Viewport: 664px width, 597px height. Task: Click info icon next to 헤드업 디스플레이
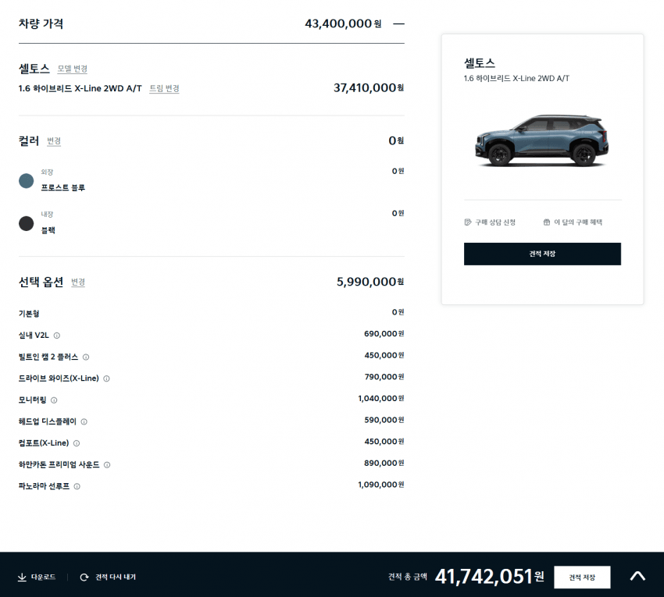(x=84, y=421)
